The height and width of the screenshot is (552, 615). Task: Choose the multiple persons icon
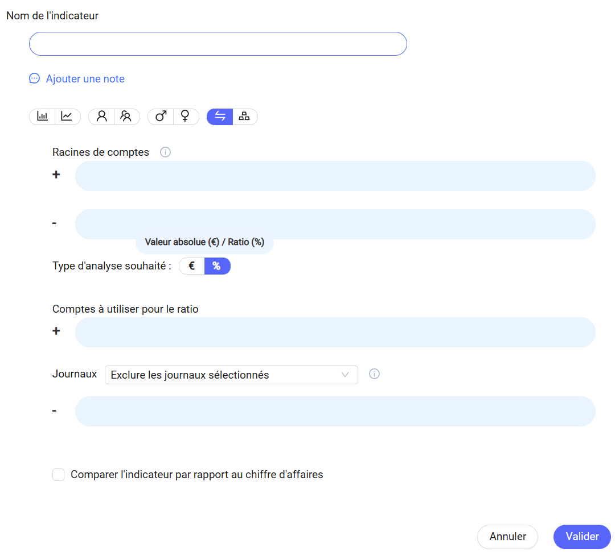pos(126,117)
